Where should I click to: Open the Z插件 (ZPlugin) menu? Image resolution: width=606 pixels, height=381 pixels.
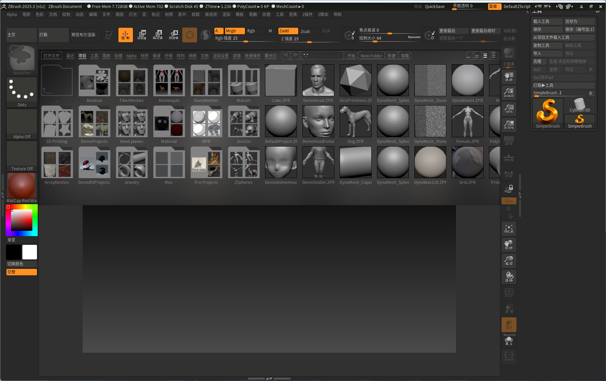click(307, 14)
